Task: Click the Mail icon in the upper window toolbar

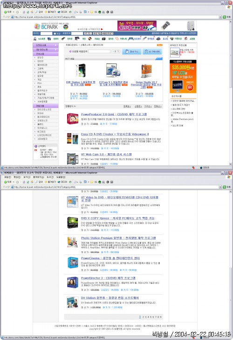Action: coord(75,12)
